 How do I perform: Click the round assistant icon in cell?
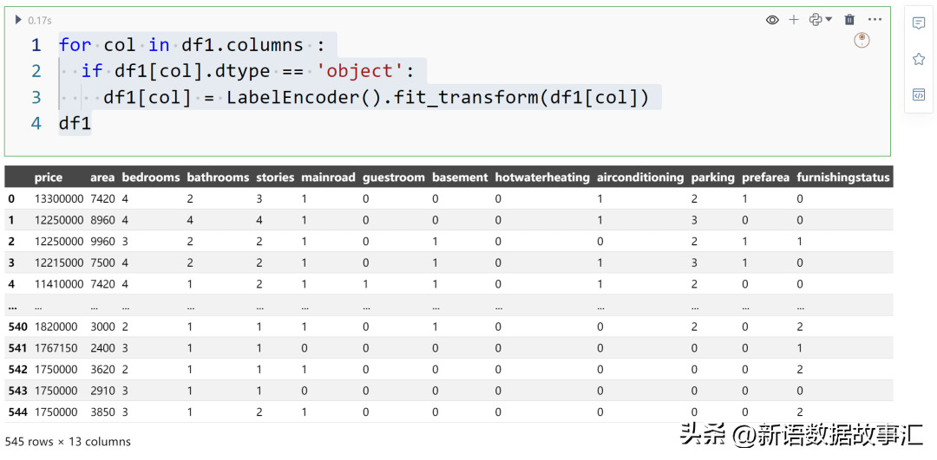tap(862, 40)
